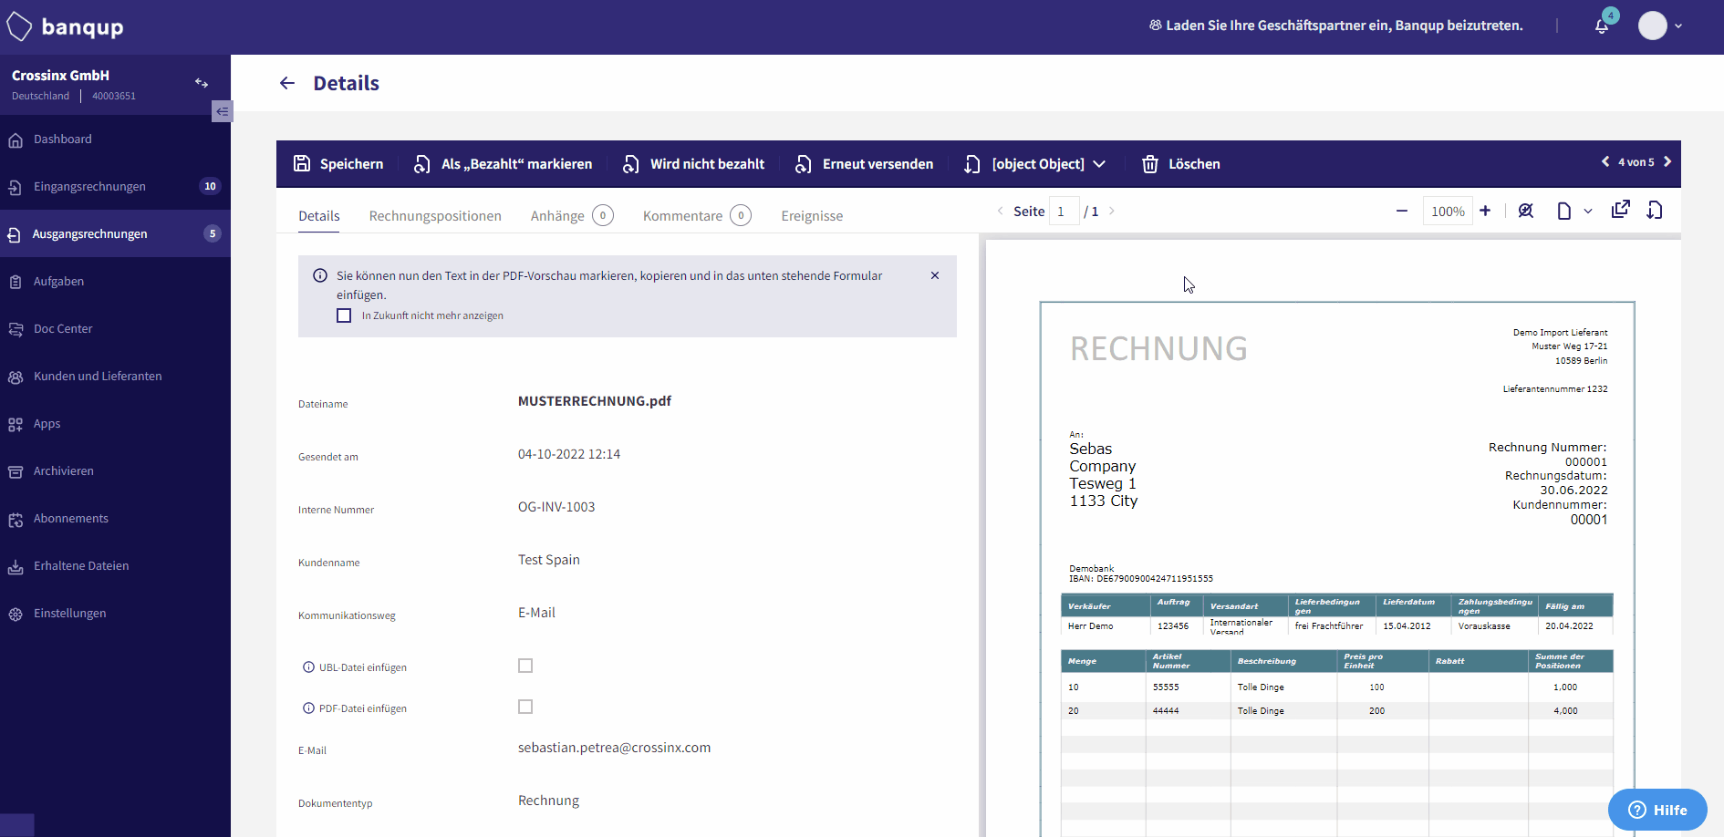Collapse the sidebar menu
The height and width of the screenshot is (837, 1724).
click(222, 111)
